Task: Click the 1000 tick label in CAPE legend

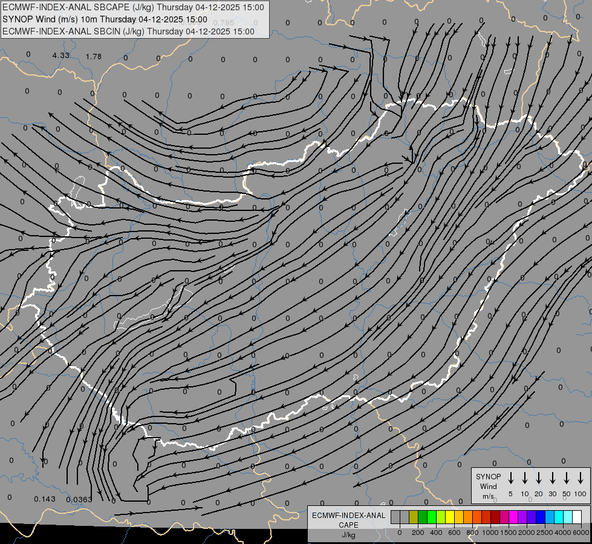Action: pyautogui.click(x=490, y=533)
